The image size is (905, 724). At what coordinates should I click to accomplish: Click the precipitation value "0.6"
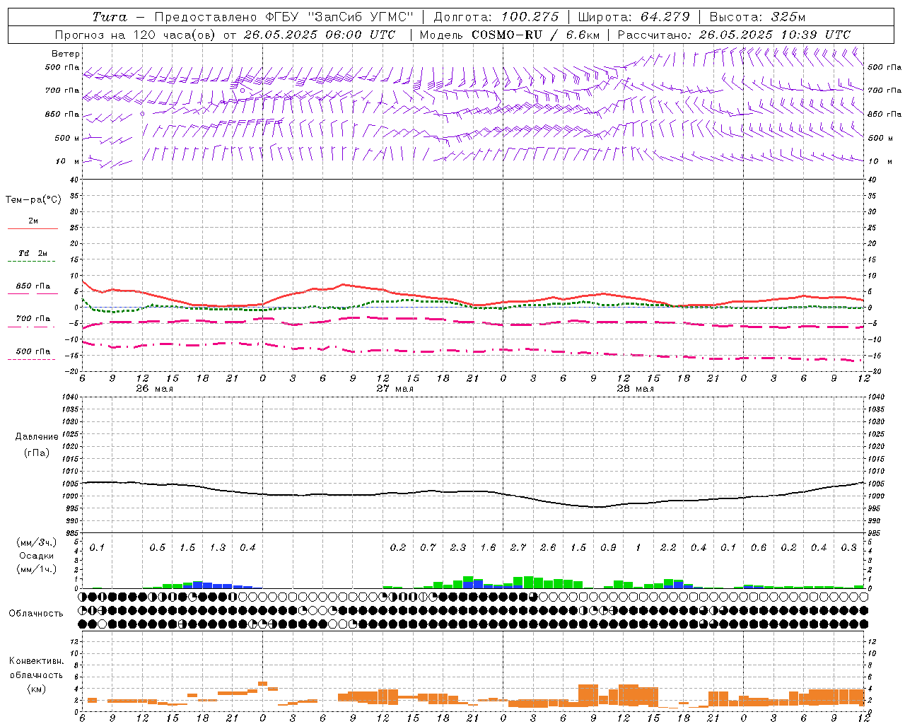click(758, 548)
